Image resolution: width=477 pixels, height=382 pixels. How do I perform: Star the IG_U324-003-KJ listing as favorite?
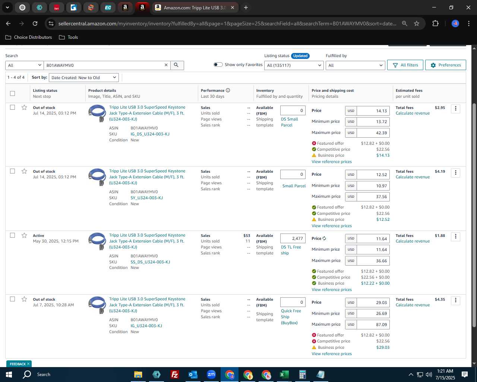pyautogui.click(x=24, y=299)
